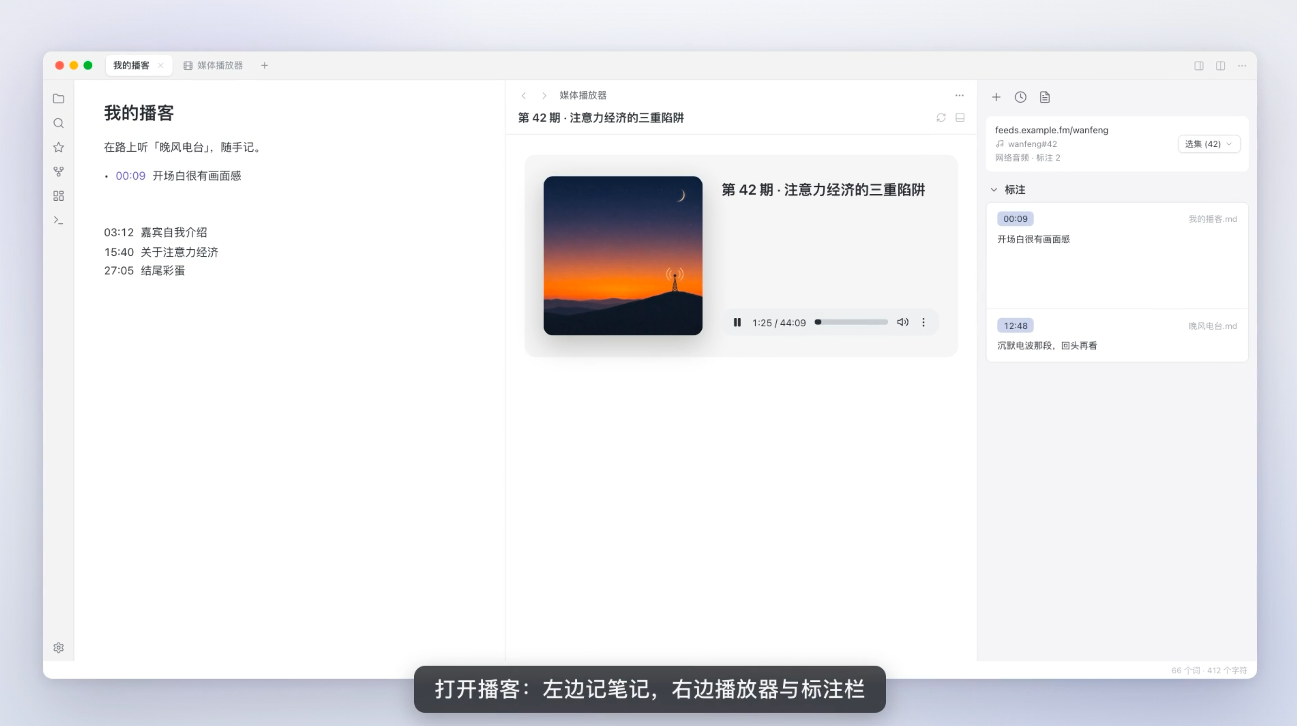The height and width of the screenshot is (726, 1297).
Task: Open the window's top-right more options dots
Action: point(1242,65)
